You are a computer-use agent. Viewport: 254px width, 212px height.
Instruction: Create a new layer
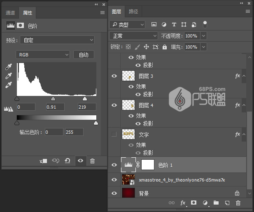(227, 203)
